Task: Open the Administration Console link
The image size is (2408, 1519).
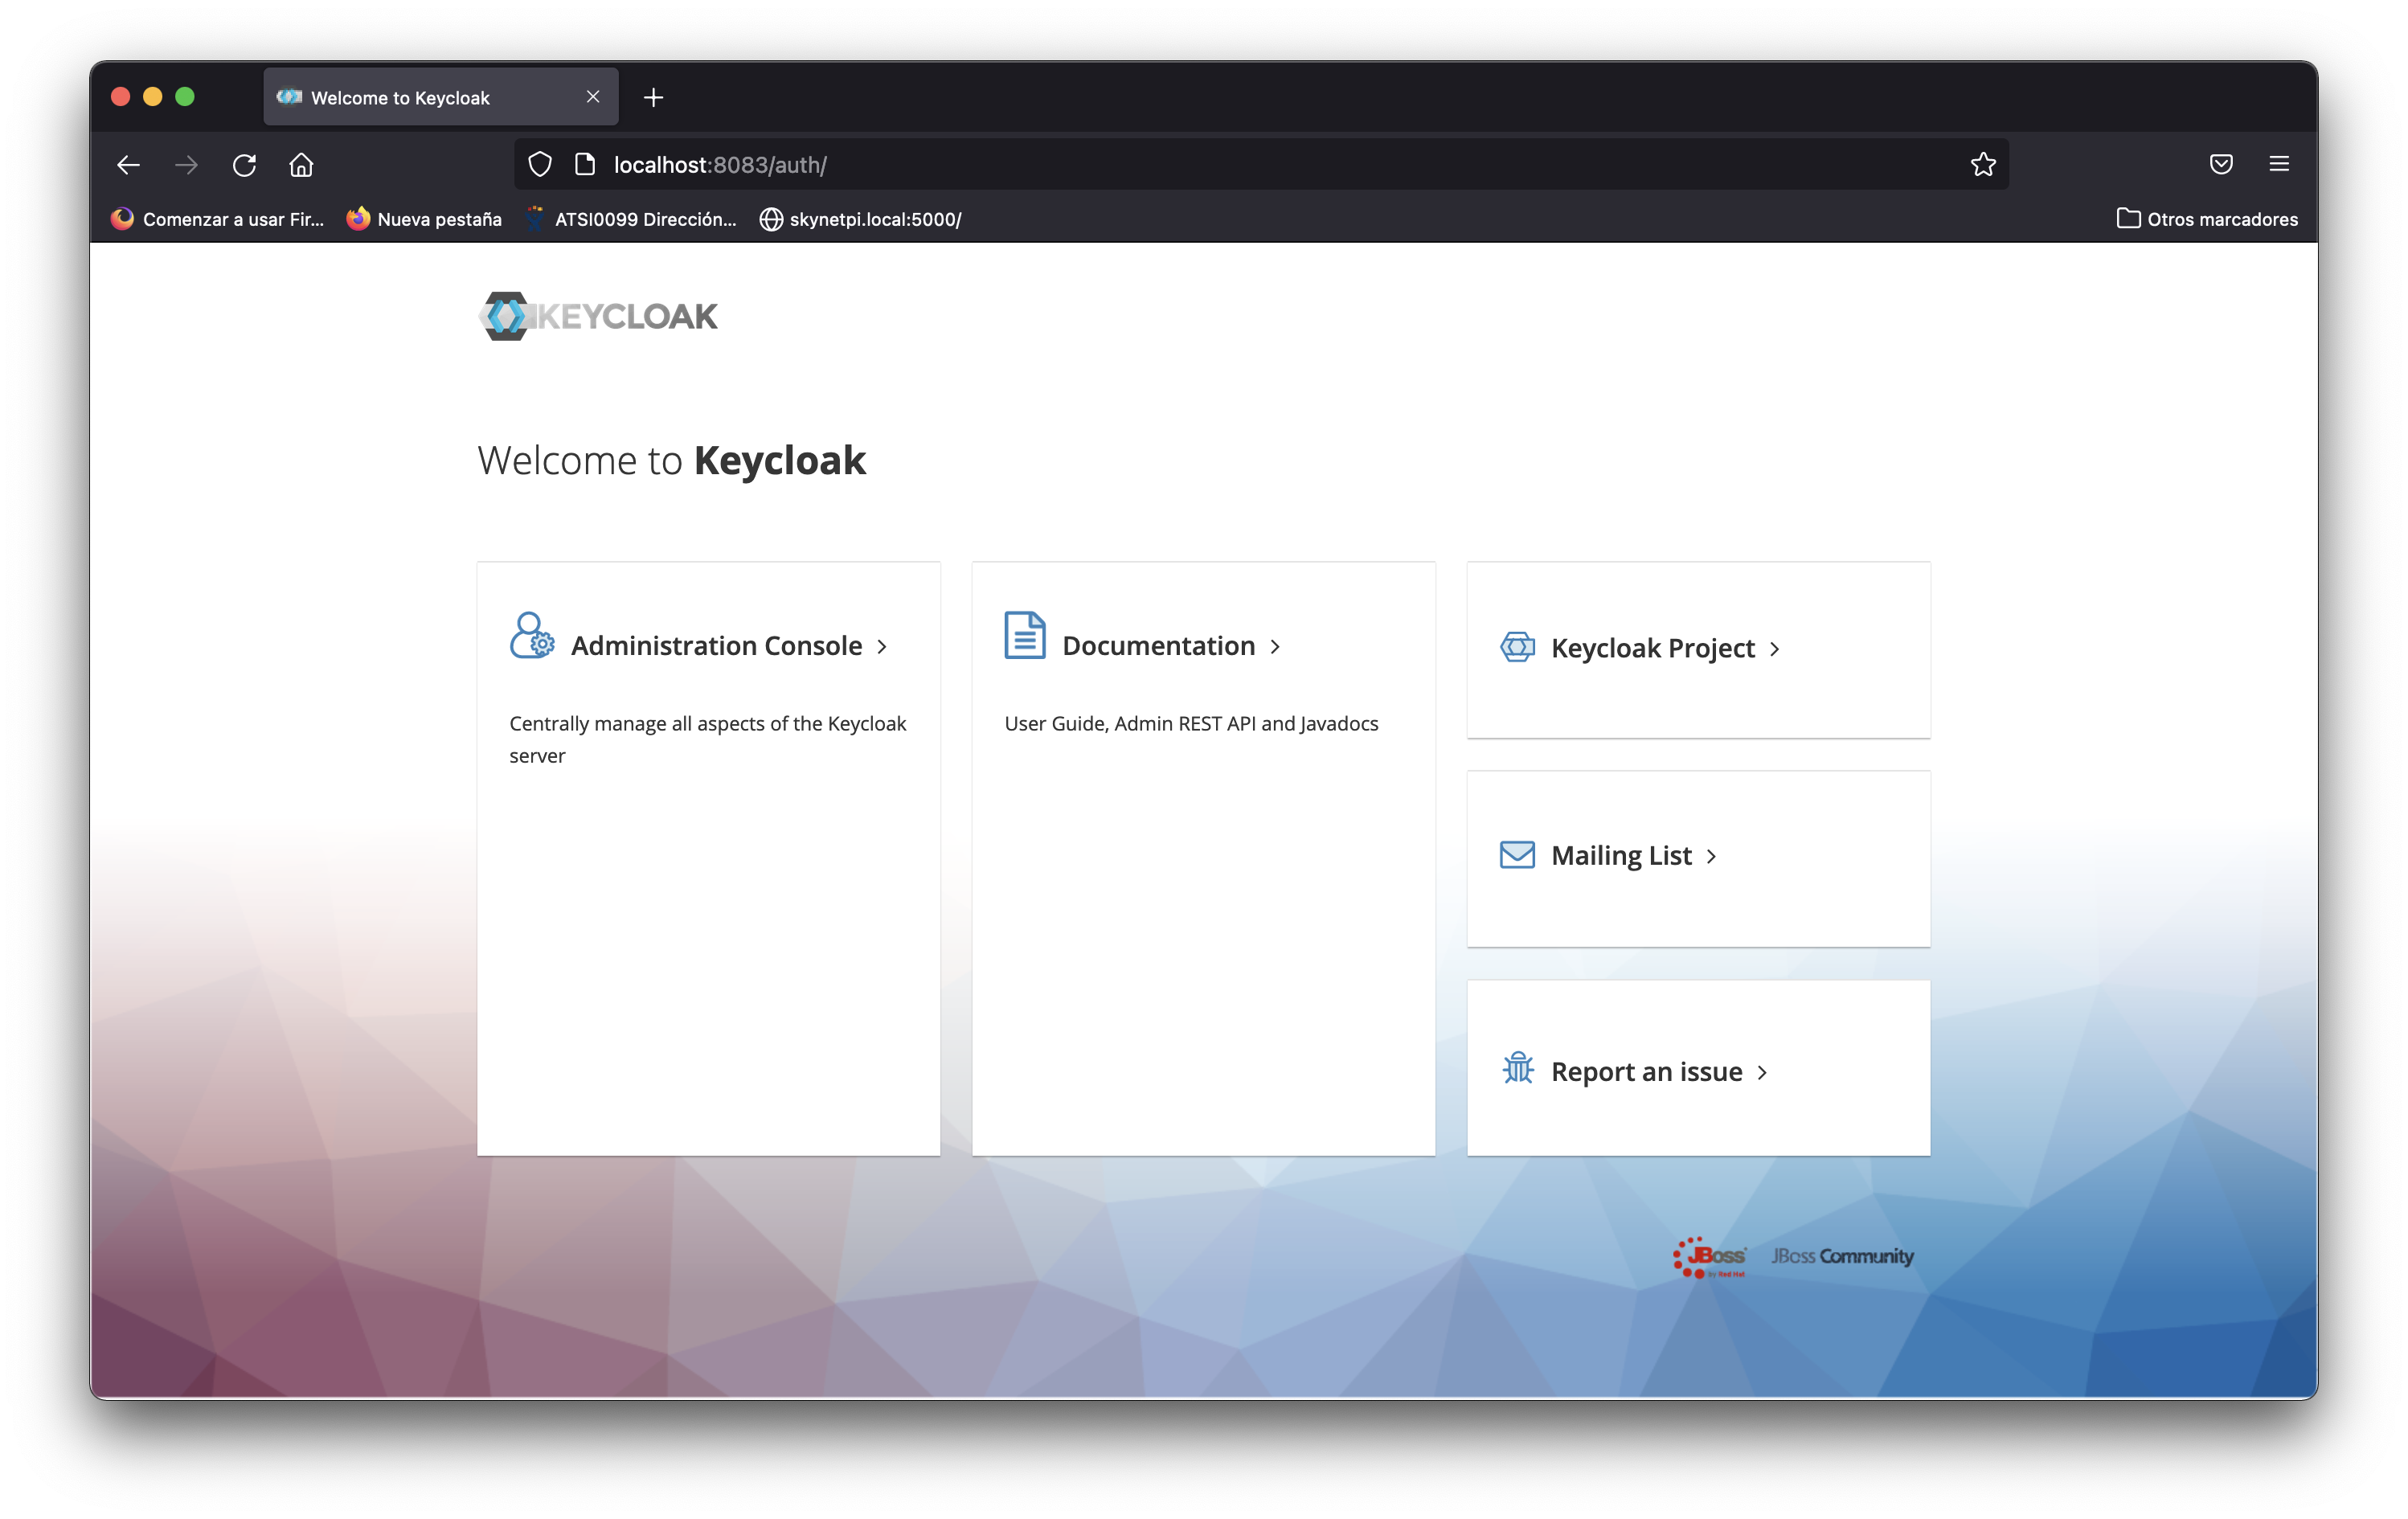Action: pyautogui.click(x=716, y=646)
